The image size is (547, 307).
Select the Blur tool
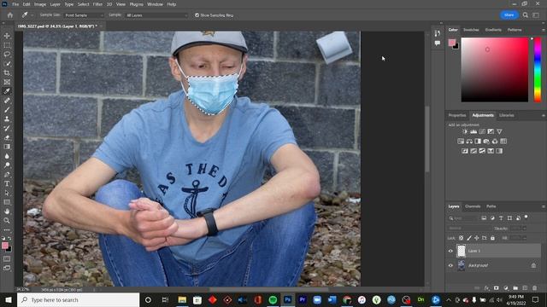pos(7,156)
